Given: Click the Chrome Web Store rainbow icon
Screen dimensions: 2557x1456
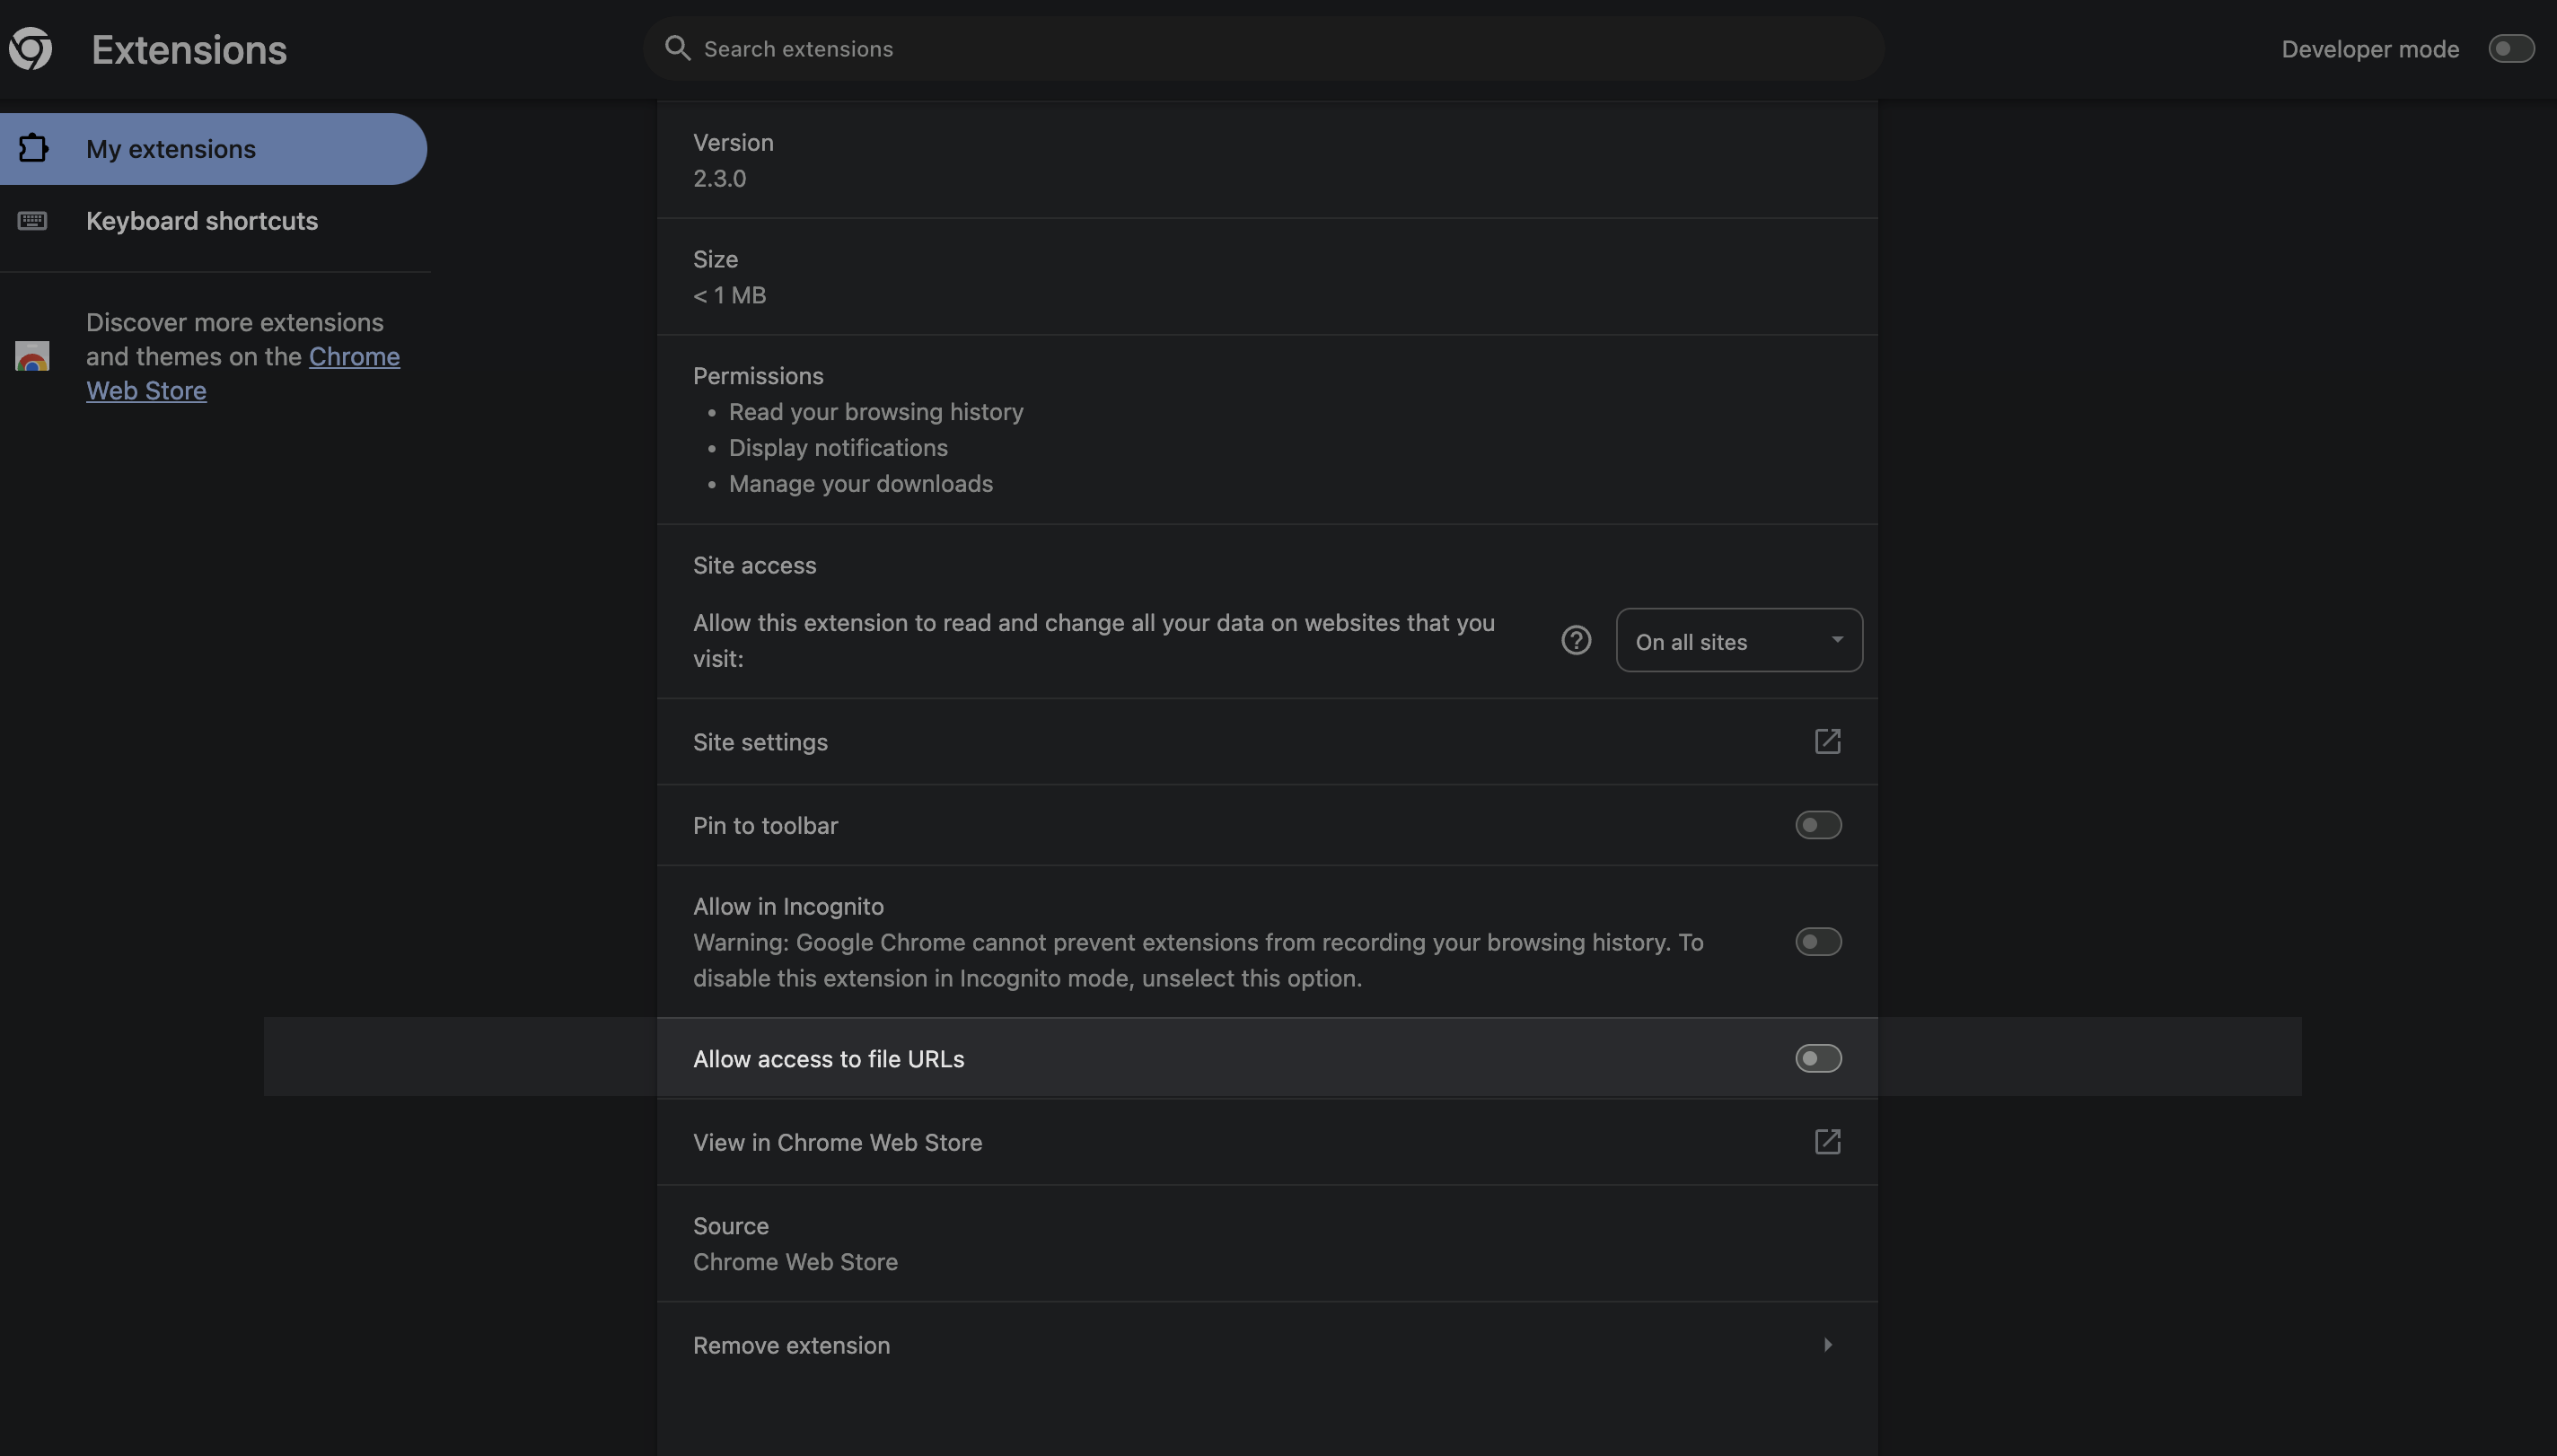Looking at the screenshot, I should tap(32, 356).
